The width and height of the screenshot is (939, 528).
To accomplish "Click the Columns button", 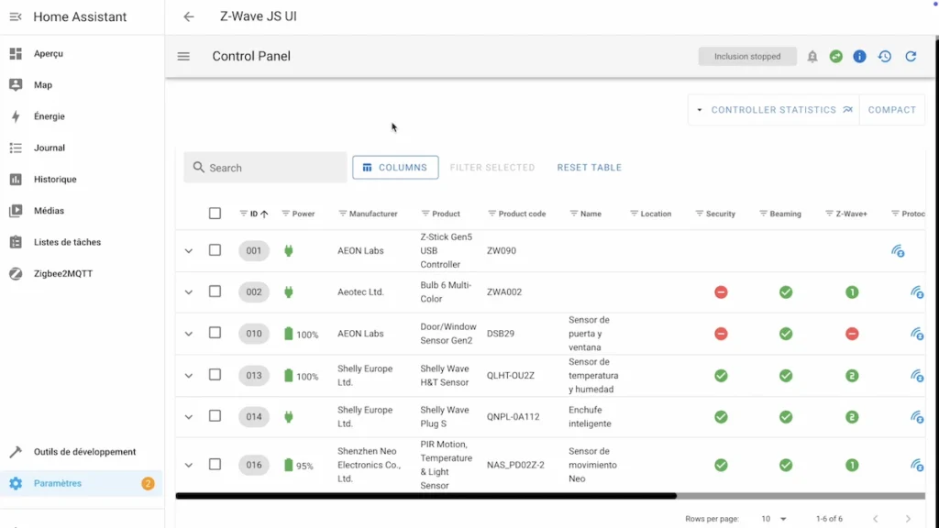I will click(x=395, y=168).
